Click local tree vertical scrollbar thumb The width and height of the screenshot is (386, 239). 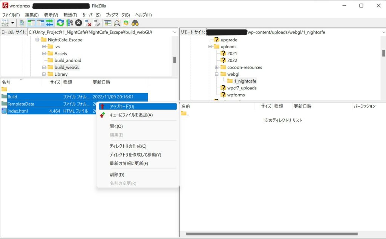[175, 60]
